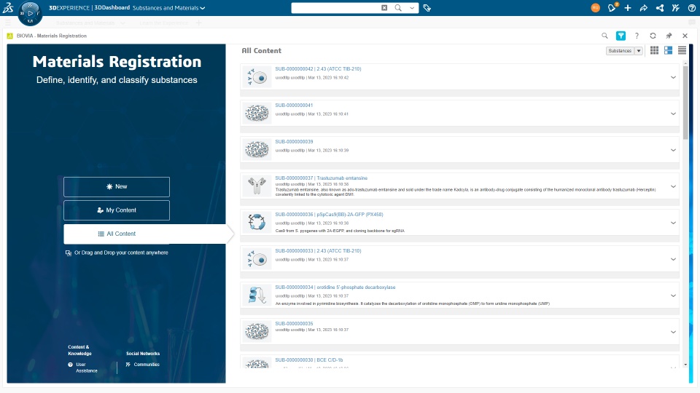Open SUB-0000000030 | BCE C/D-1b link
This screenshot has width=700, height=393.
coord(309,360)
